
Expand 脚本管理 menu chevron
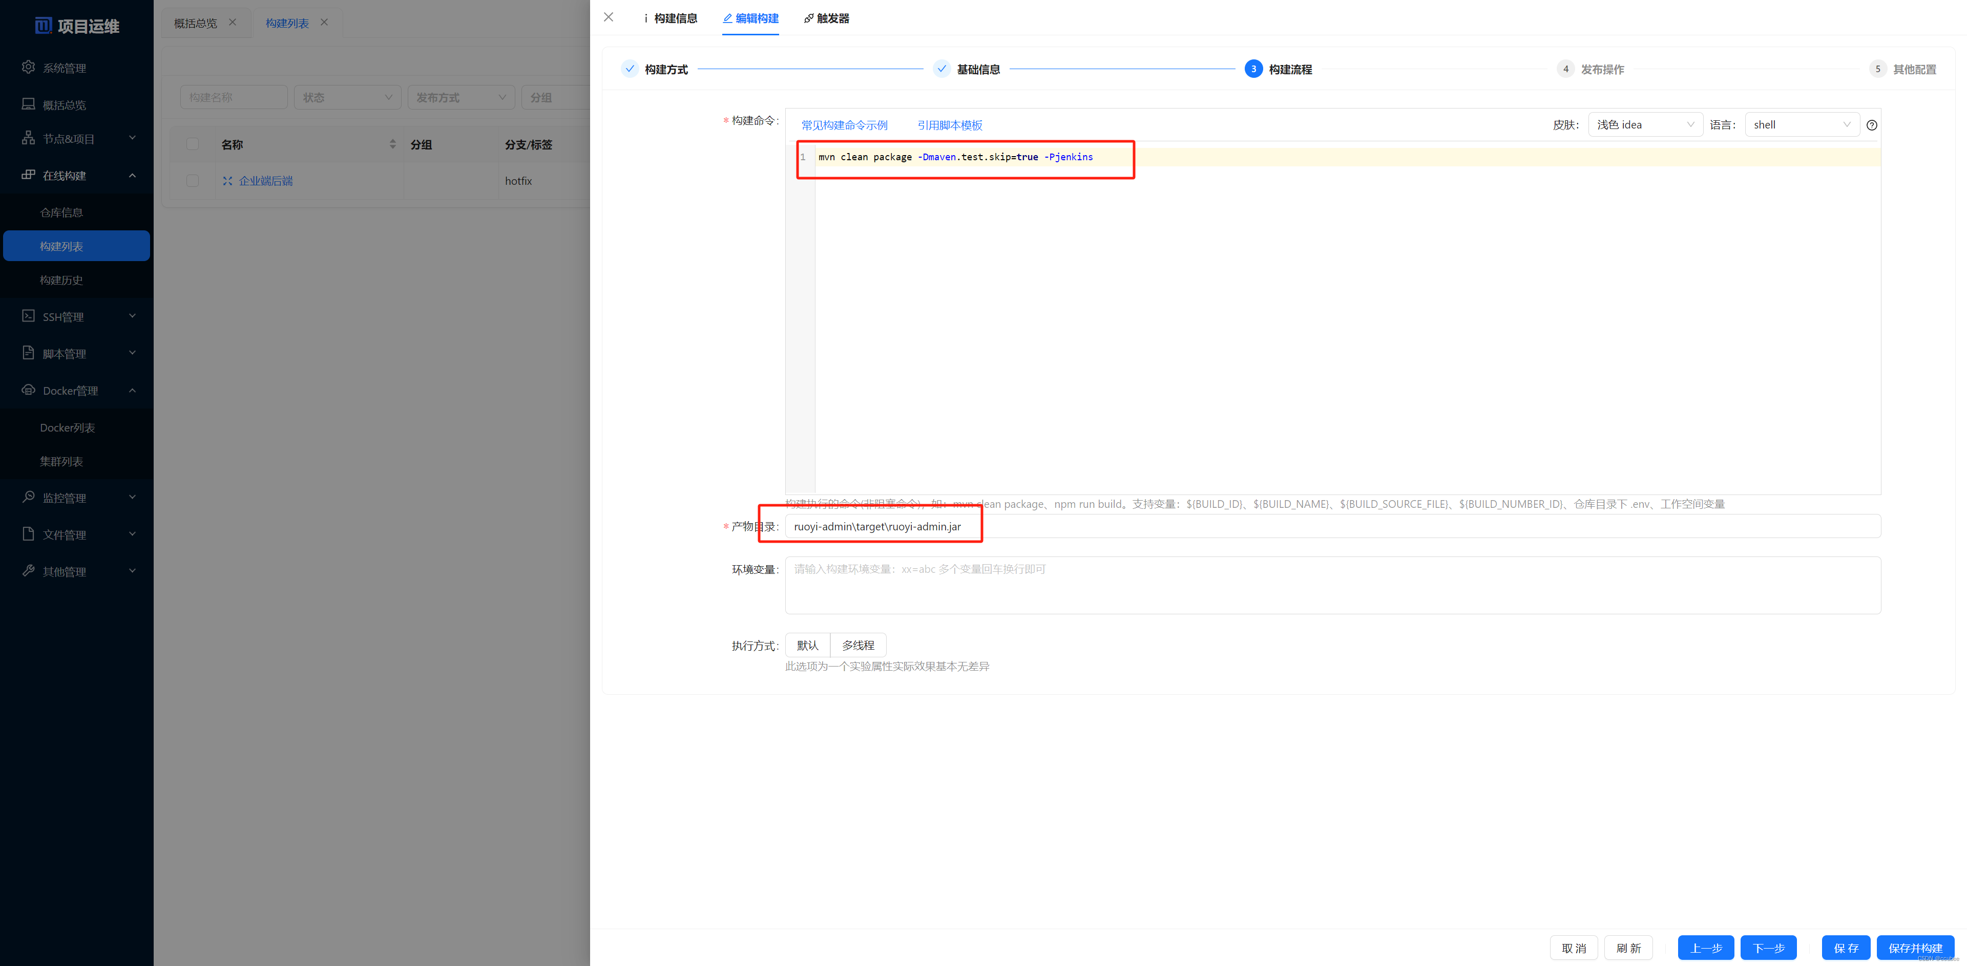point(132,353)
